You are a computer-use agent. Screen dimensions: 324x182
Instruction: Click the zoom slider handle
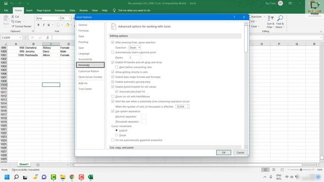coord(301,170)
